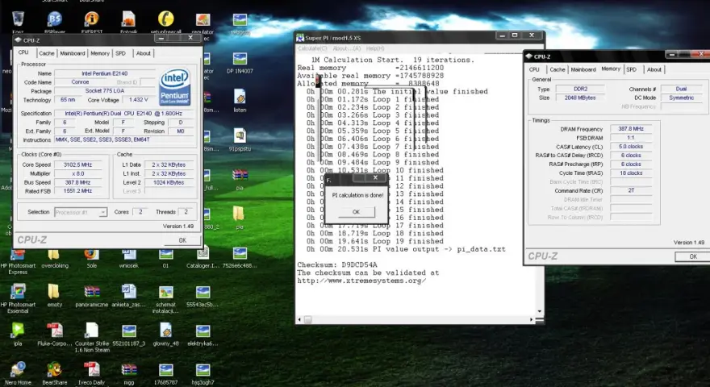Open the 55543ec5b image file

tap(203, 295)
